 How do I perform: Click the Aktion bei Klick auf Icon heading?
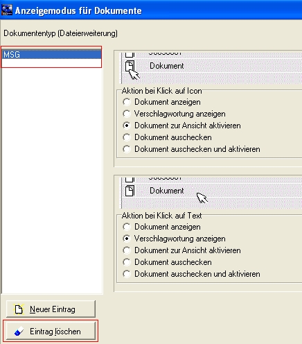click(x=161, y=91)
